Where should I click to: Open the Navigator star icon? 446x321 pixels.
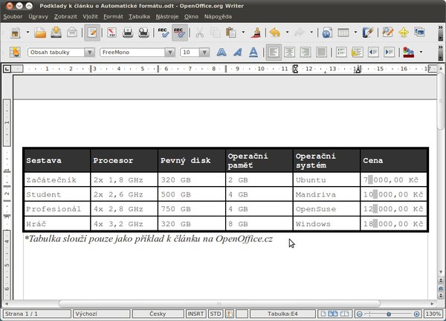(x=404, y=32)
